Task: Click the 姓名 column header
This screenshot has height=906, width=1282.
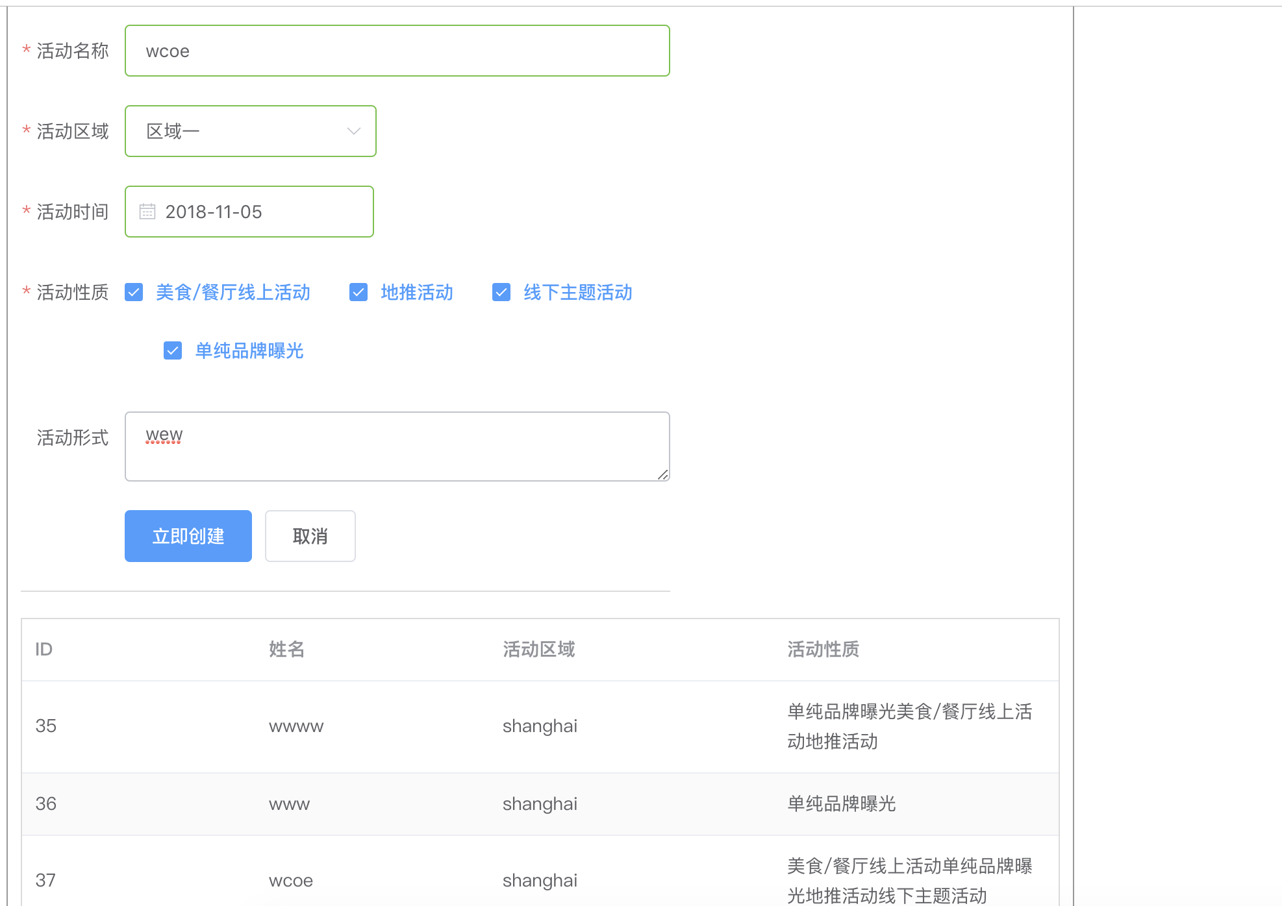Action: coord(286,650)
